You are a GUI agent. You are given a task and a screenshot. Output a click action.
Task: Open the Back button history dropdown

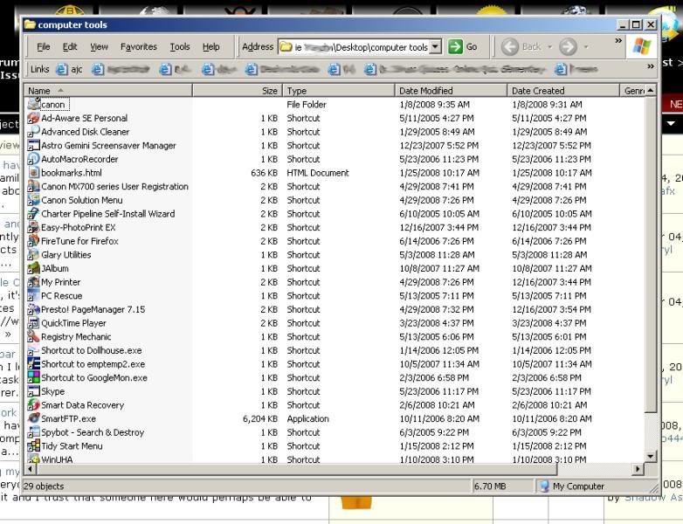pyautogui.click(x=549, y=46)
